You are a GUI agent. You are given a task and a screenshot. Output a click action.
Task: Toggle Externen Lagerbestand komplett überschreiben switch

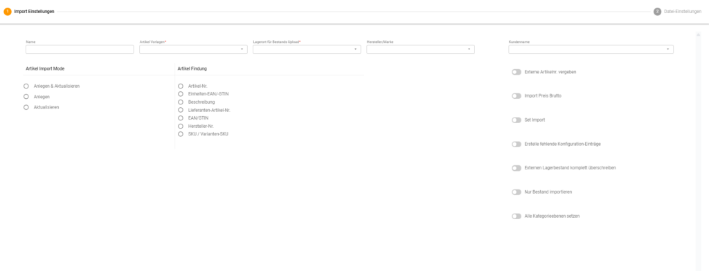(517, 168)
